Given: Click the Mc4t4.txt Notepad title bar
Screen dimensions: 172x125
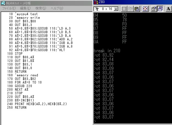Looking at the screenshot, I should click(46, 3).
